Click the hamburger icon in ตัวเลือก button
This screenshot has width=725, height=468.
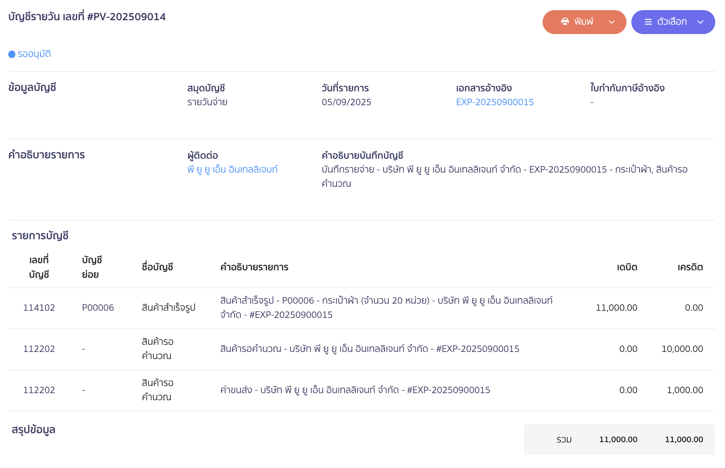(648, 22)
